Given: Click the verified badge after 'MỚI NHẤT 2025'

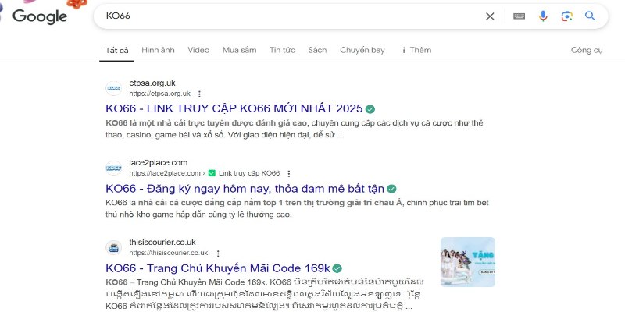Looking at the screenshot, I should click(x=370, y=109).
